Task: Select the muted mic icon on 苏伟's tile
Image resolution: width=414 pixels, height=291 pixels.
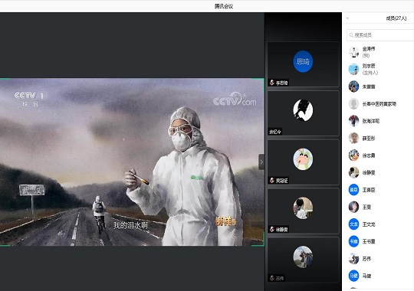Action: (272, 278)
